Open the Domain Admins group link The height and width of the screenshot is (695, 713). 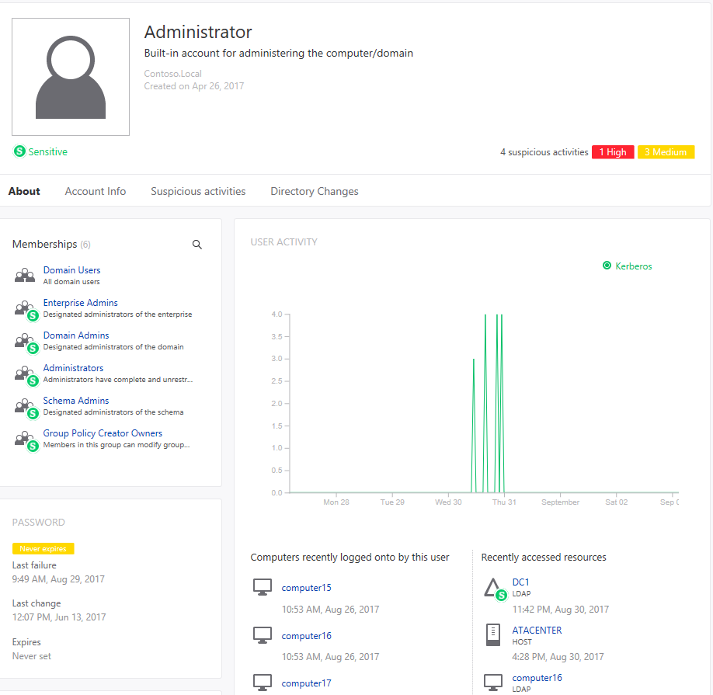(76, 335)
